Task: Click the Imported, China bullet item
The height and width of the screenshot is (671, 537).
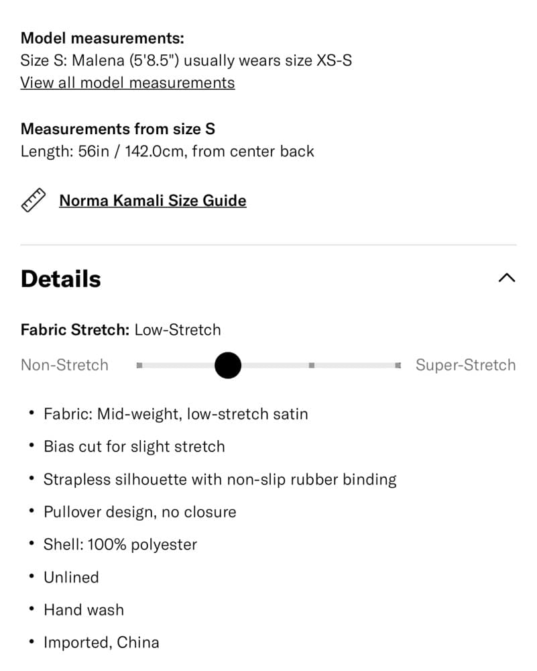Action: point(101,642)
